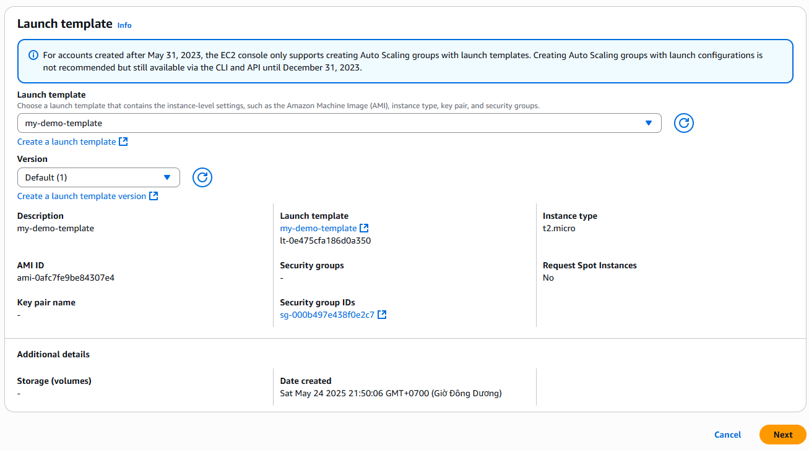Open security group sg-000b497e438f0e2c7 link

(327, 315)
